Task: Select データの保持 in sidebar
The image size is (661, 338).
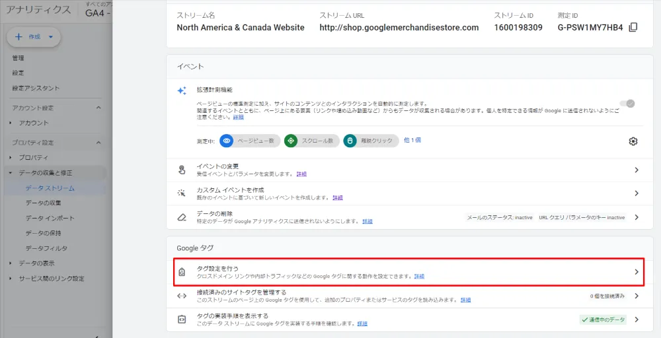Action: [44, 233]
